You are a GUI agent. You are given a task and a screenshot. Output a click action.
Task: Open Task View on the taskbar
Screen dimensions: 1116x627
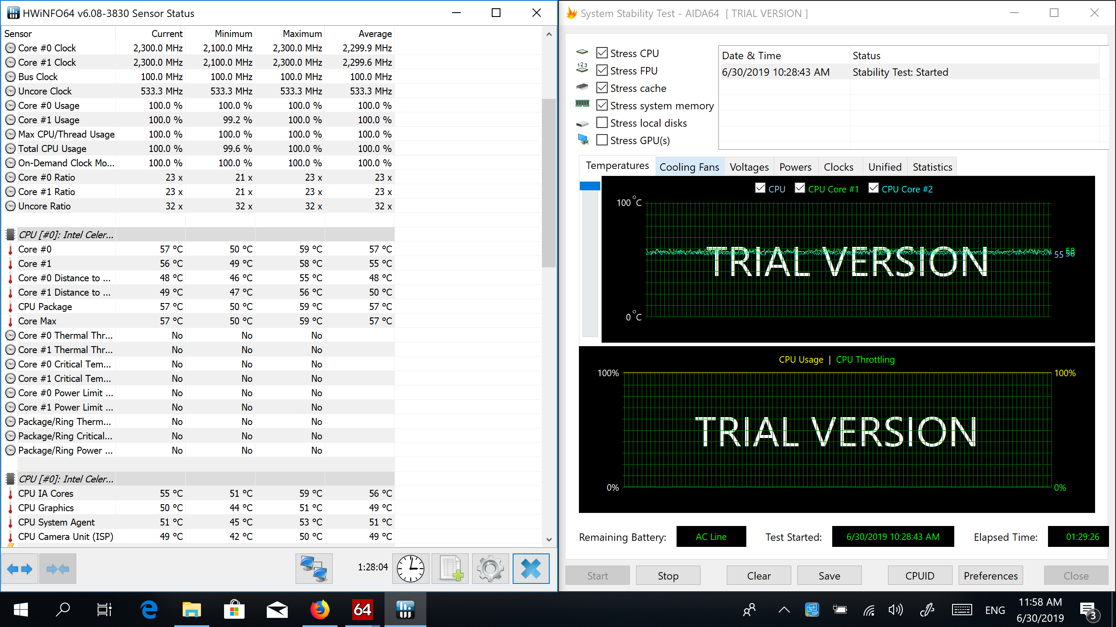pyautogui.click(x=105, y=610)
